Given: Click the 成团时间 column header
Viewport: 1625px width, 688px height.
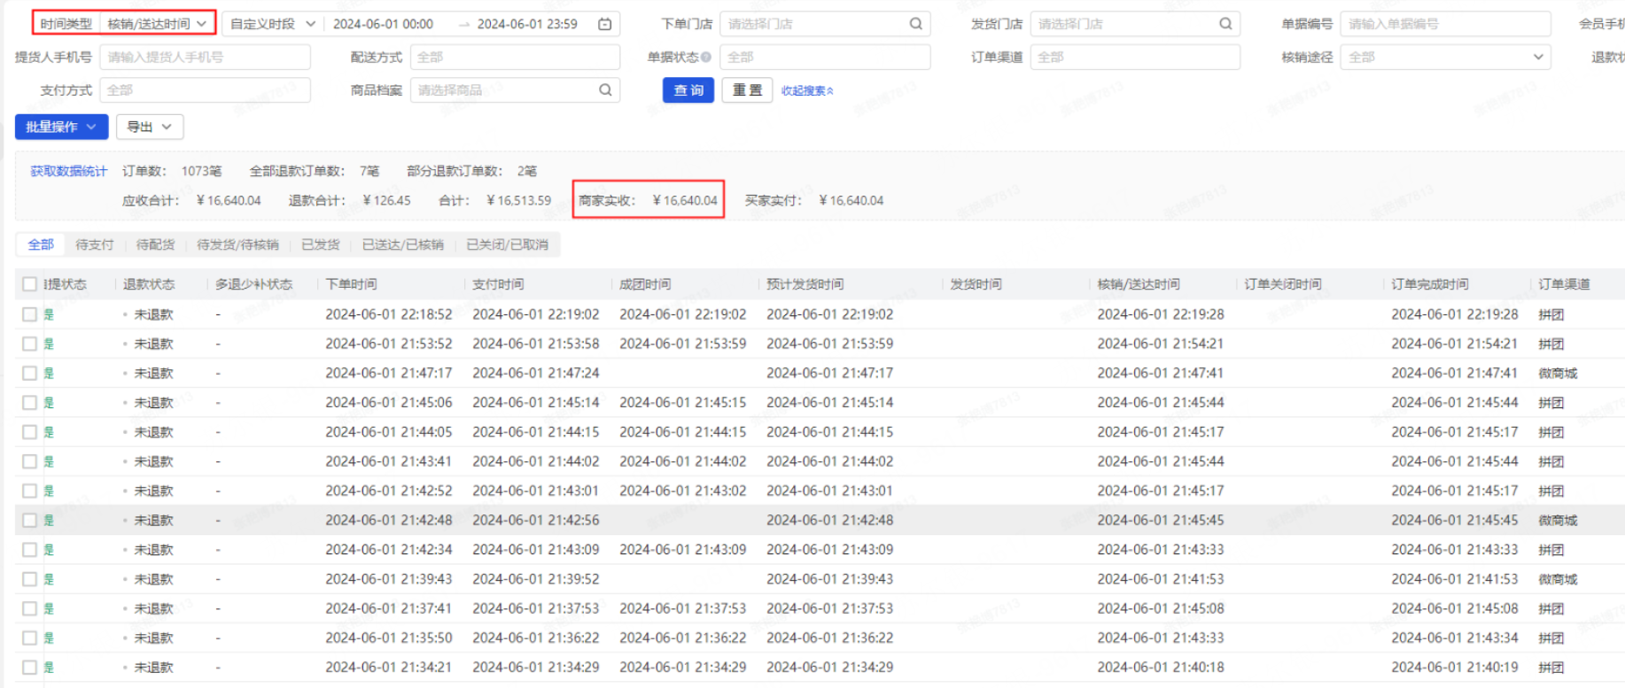Looking at the screenshot, I should pyautogui.click(x=645, y=284).
